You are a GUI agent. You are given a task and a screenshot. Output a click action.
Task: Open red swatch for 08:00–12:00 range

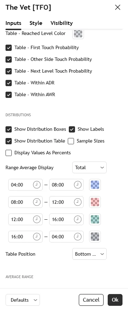coord(95,202)
